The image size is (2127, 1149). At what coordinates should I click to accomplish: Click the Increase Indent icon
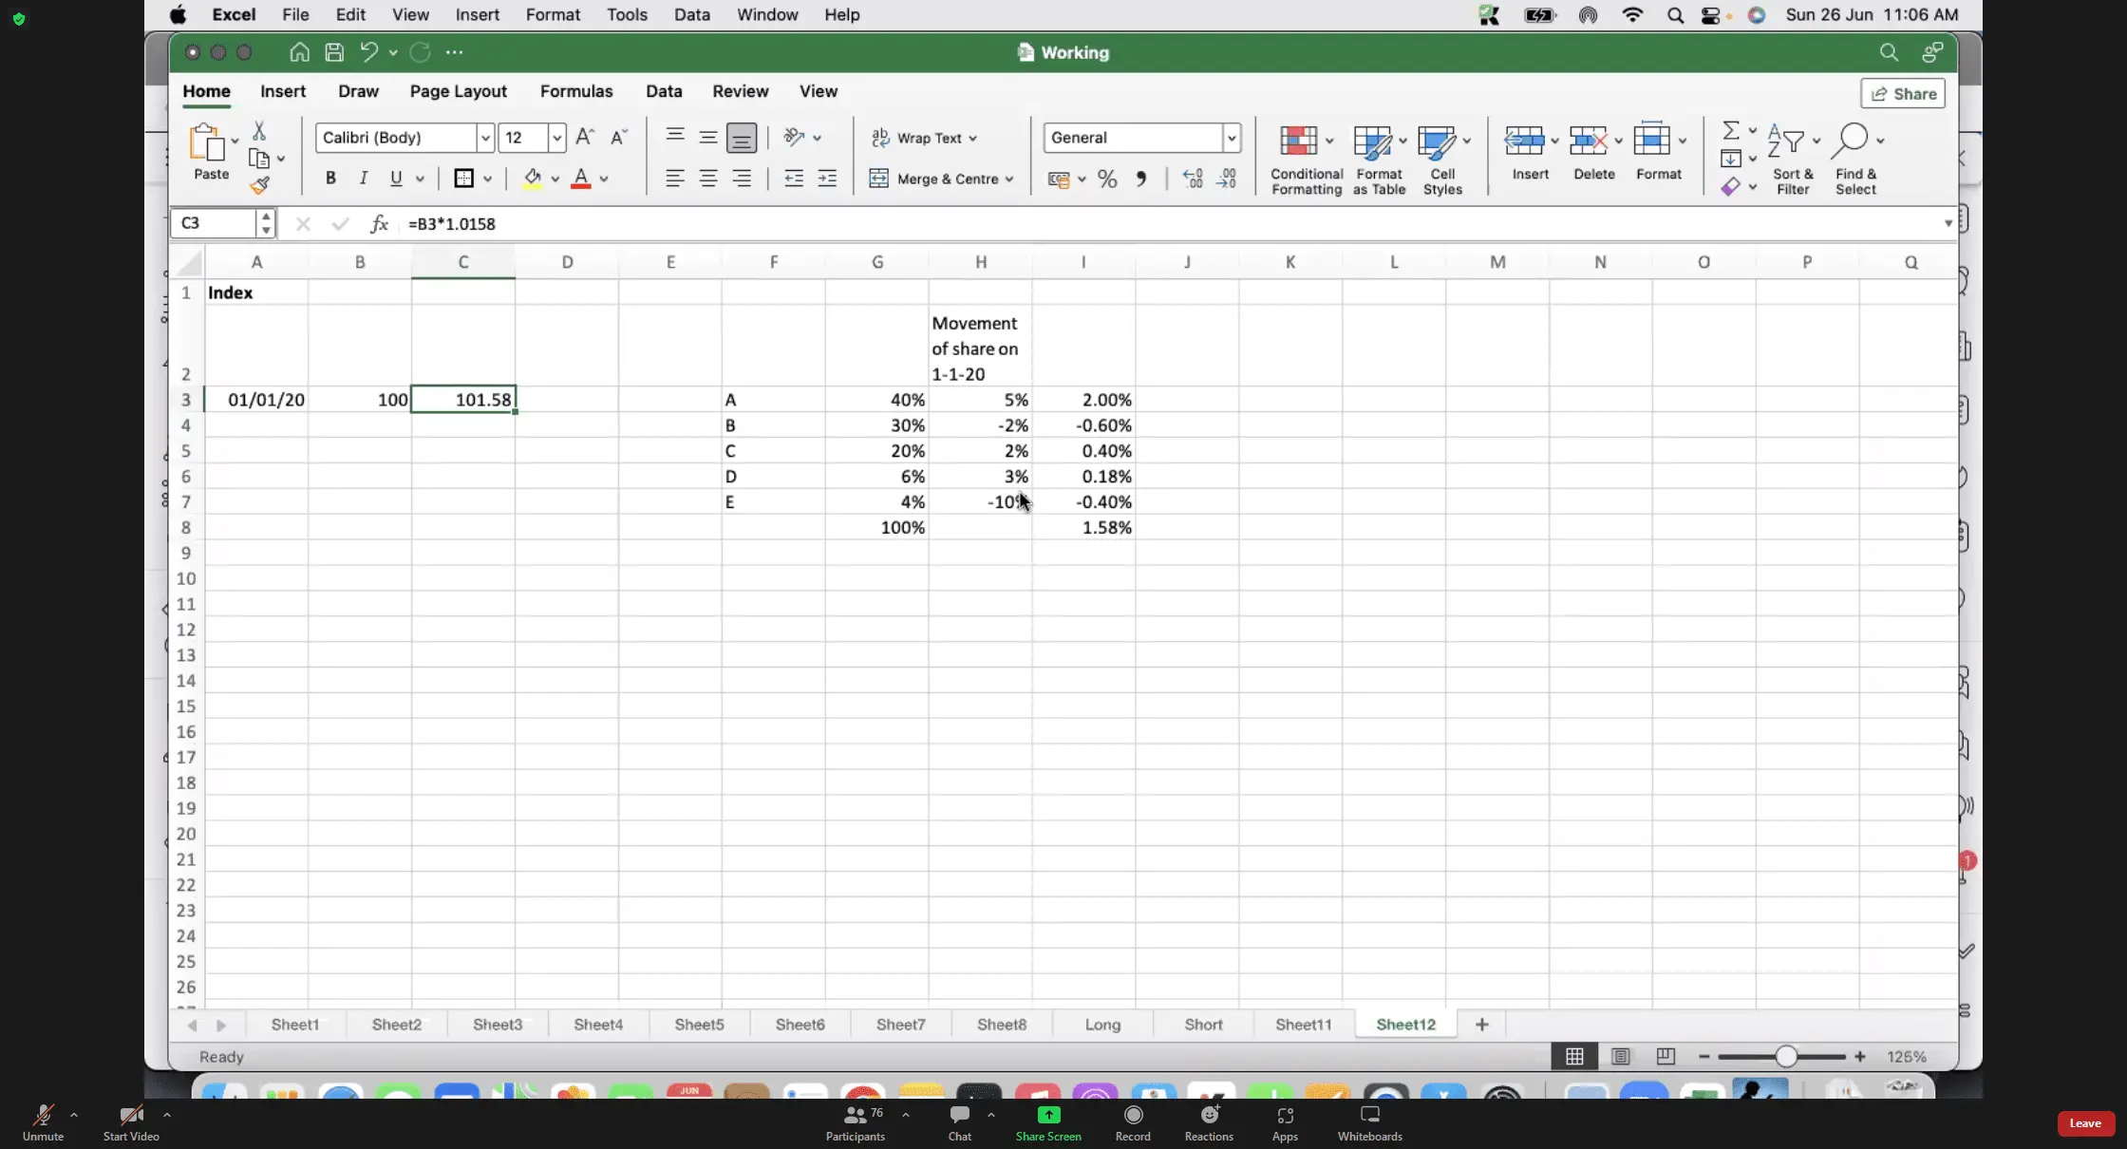pos(827,179)
